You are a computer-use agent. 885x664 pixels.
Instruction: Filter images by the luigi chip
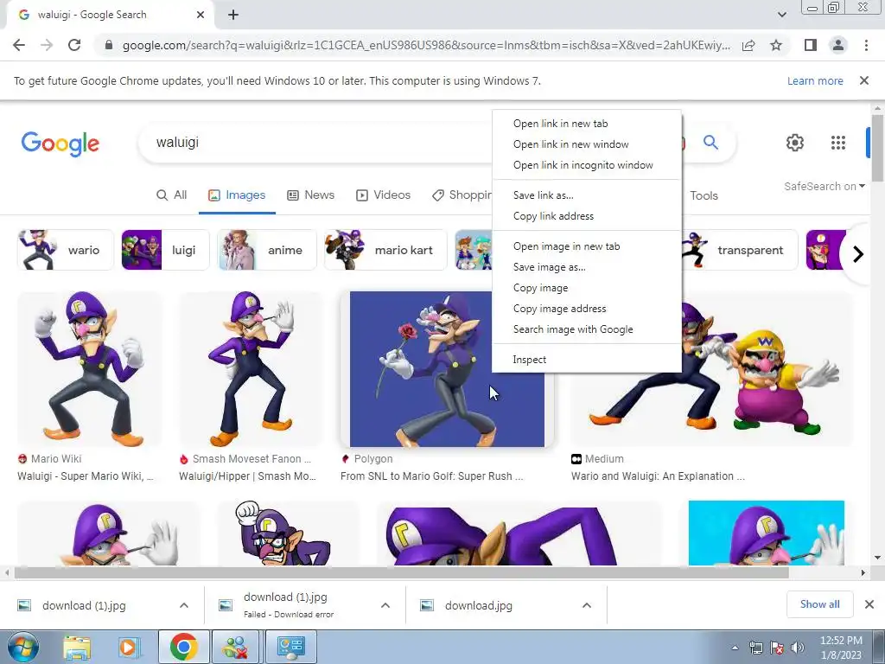tap(165, 250)
